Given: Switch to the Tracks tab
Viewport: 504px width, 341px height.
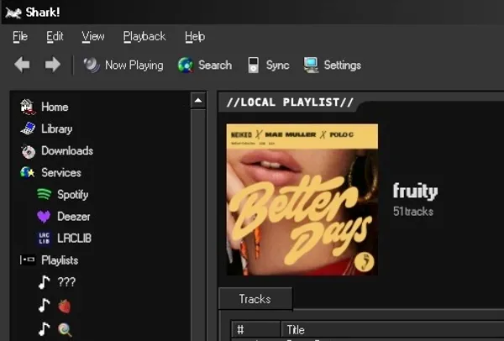Looking at the screenshot, I should (x=255, y=299).
